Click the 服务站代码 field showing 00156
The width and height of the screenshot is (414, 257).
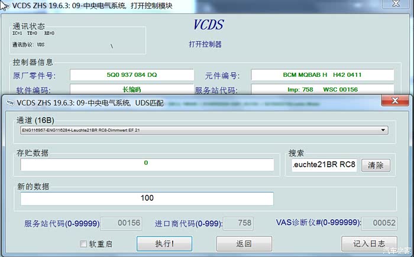[x=121, y=223]
